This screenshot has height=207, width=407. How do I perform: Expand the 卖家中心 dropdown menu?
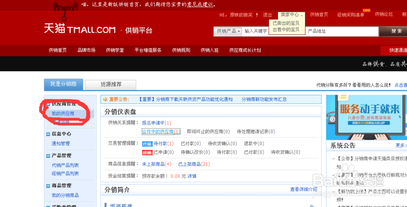click(291, 15)
